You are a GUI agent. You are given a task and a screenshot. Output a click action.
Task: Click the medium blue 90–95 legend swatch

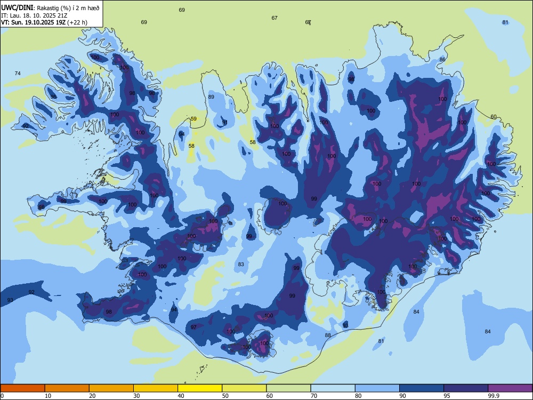point(422,388)
